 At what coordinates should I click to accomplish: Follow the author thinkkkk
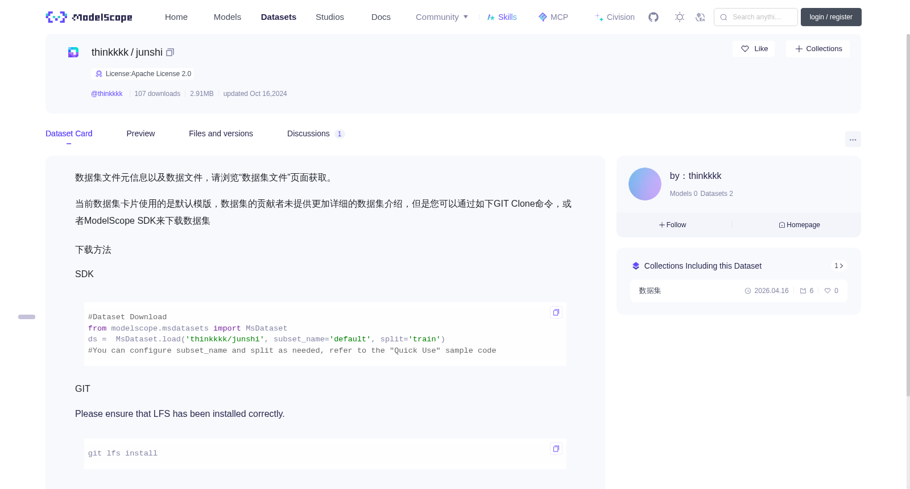[x=673, y=225]
